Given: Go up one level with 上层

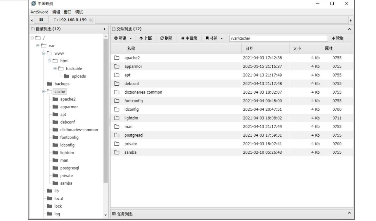Looking at the screenshot, I should coord(146,38).
